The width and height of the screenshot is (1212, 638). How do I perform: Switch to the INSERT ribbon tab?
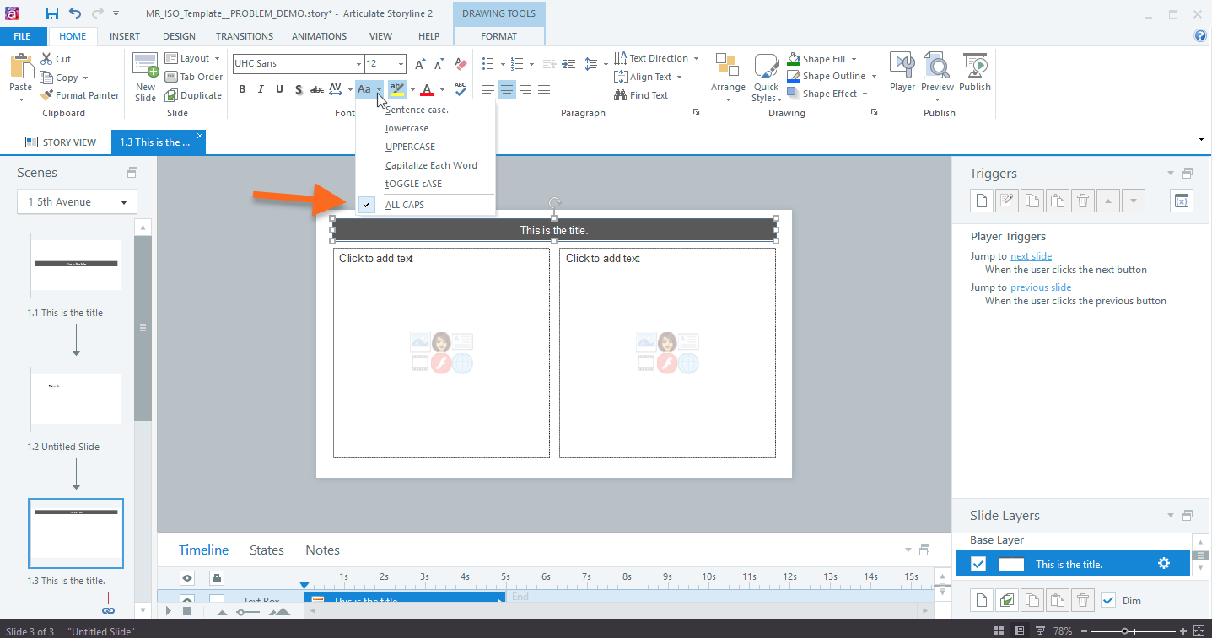[x=124, y=36]
